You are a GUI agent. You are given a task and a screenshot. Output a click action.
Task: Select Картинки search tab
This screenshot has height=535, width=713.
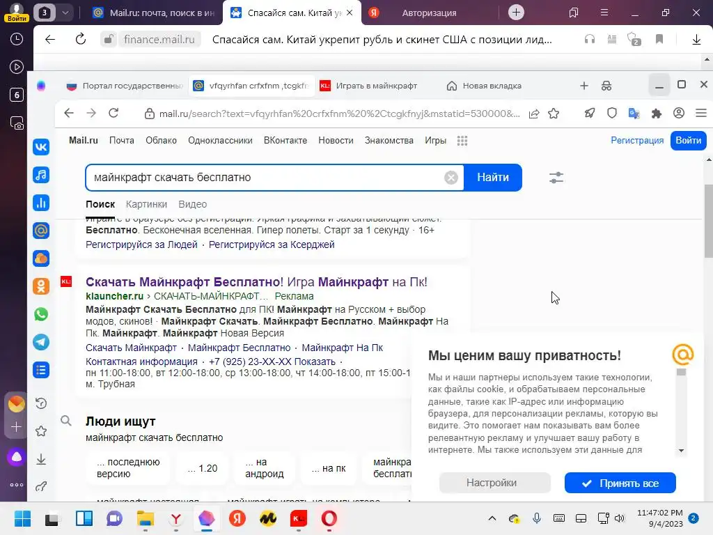coord(146,204)
